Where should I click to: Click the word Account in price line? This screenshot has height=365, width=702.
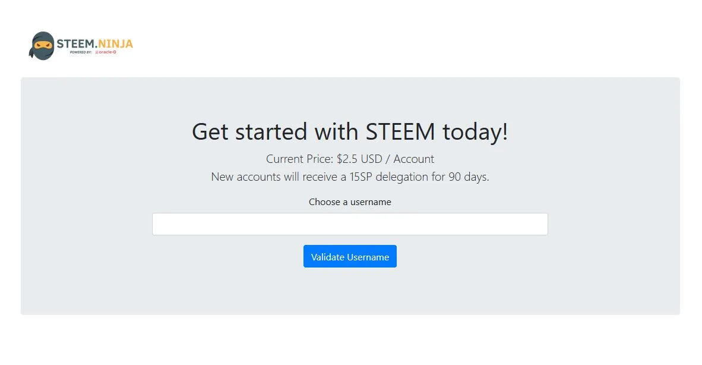[414, 159]
